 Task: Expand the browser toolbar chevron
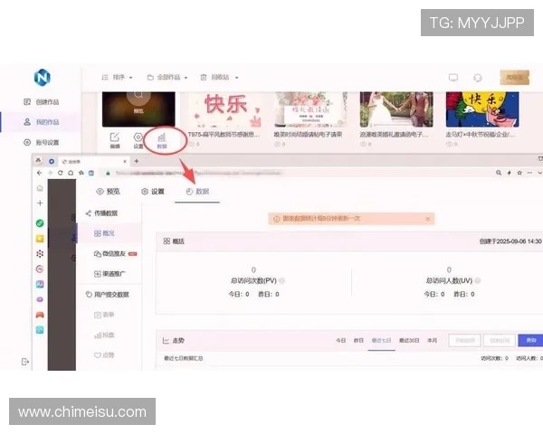tap(540, 173)
